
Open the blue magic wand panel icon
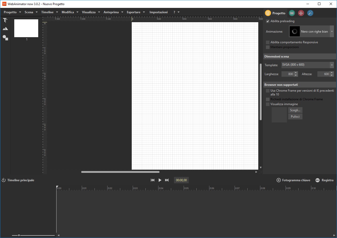[310, 13]
